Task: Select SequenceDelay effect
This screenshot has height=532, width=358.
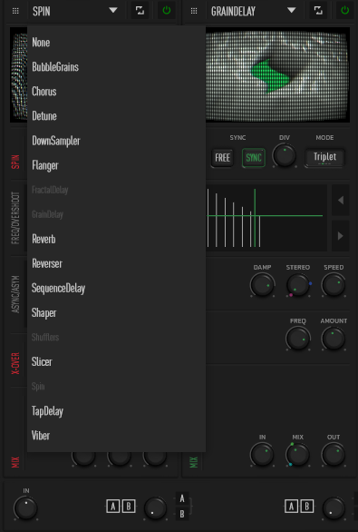Action: pyautogui.click(x=116, y=289)
